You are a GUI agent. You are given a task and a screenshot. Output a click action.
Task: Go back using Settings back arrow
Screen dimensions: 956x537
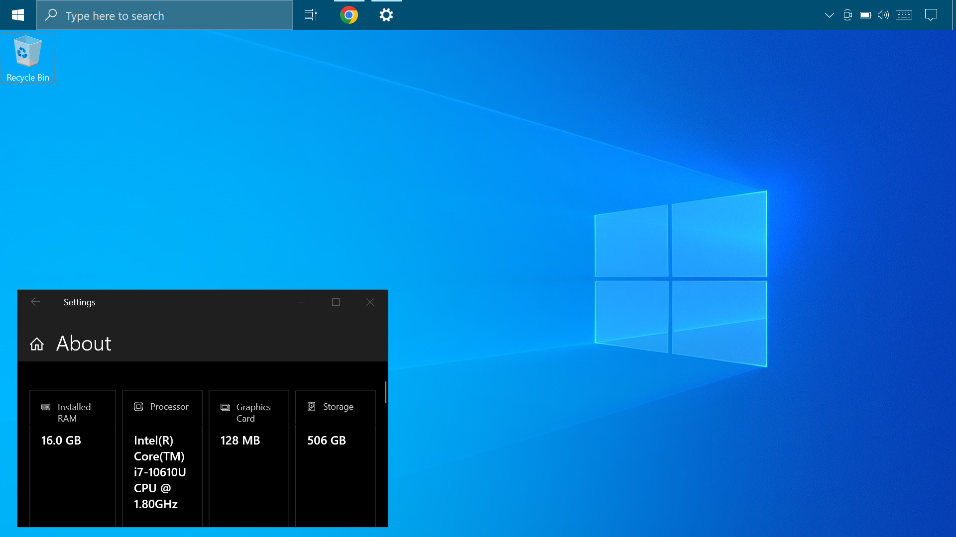pyautogui.click(x=35, y=302)
